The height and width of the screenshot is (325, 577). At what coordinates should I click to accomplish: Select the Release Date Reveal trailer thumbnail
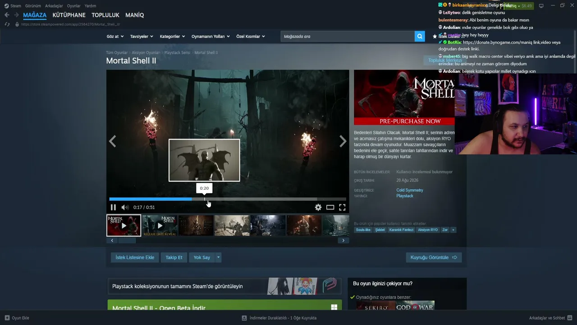point(160,226)
